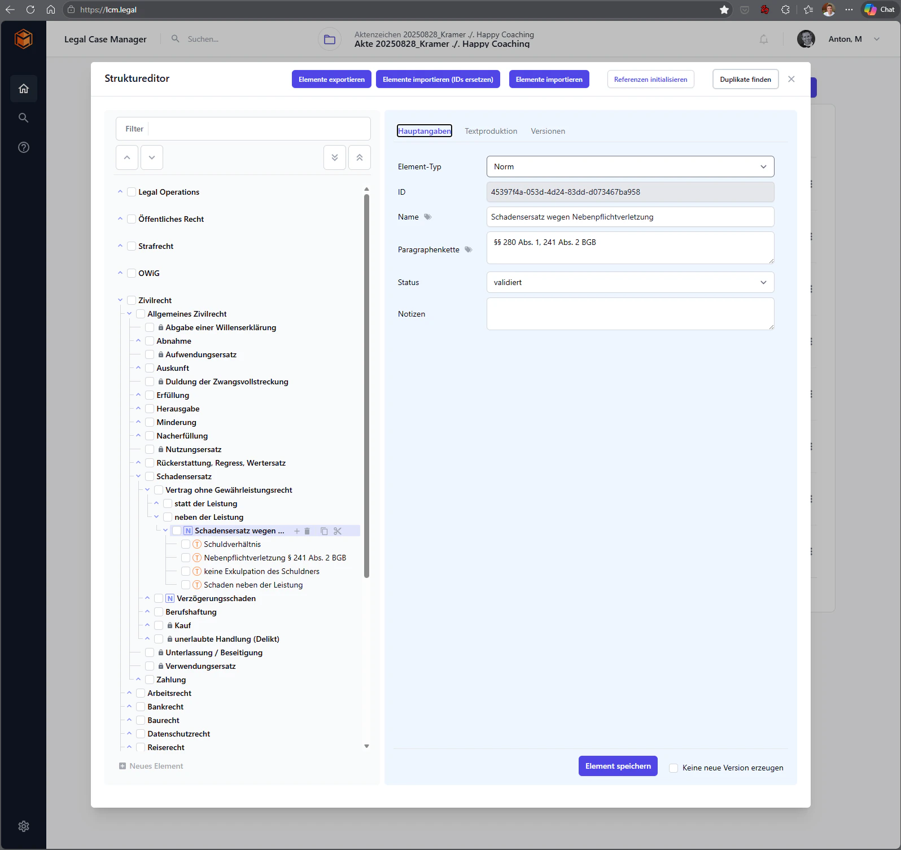Image resolution: width=901 pixels, height=850 pixels.
Task: Check the Schadensersatz checkbox
Action: pyautogui.click(x=150, y=476)
